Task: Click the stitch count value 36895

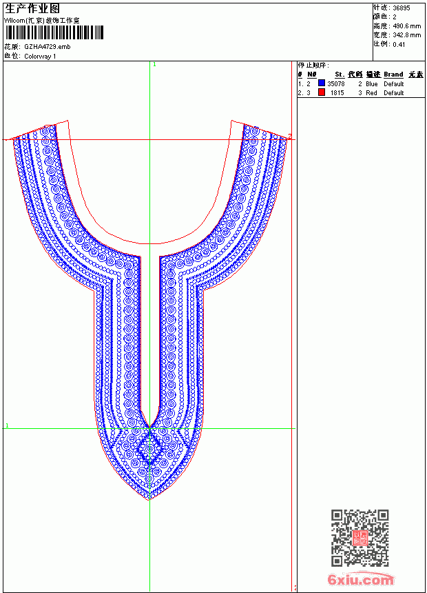Action: point(402,8)
